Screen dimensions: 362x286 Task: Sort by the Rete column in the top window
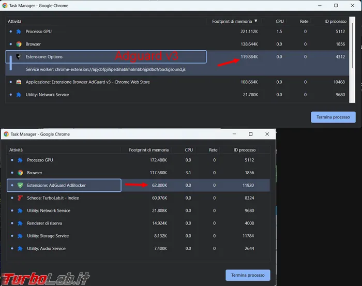[x=304, y=21]
